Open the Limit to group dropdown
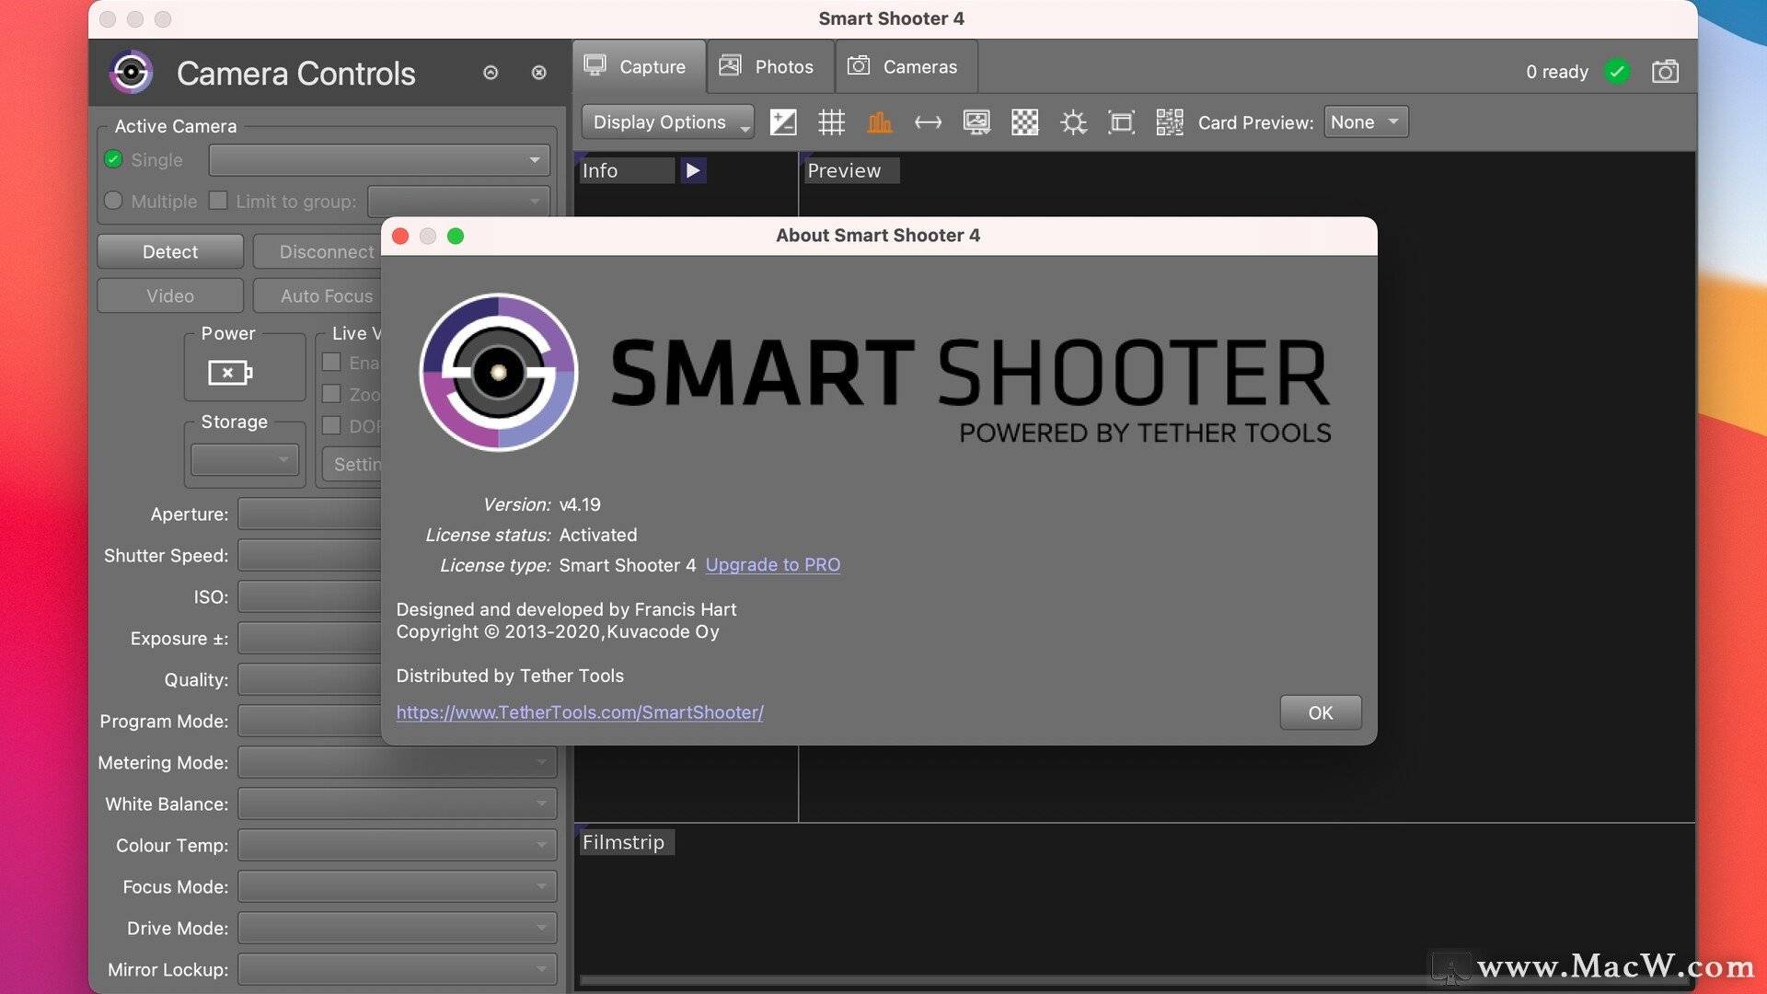 458,201
